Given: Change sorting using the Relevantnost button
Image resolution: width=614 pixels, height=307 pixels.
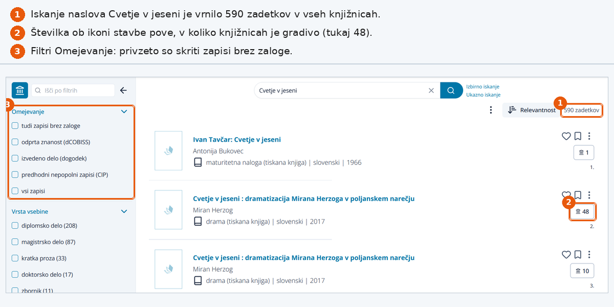Looking at the screenshot, I should pyautogui.click(x=531, y=110).
